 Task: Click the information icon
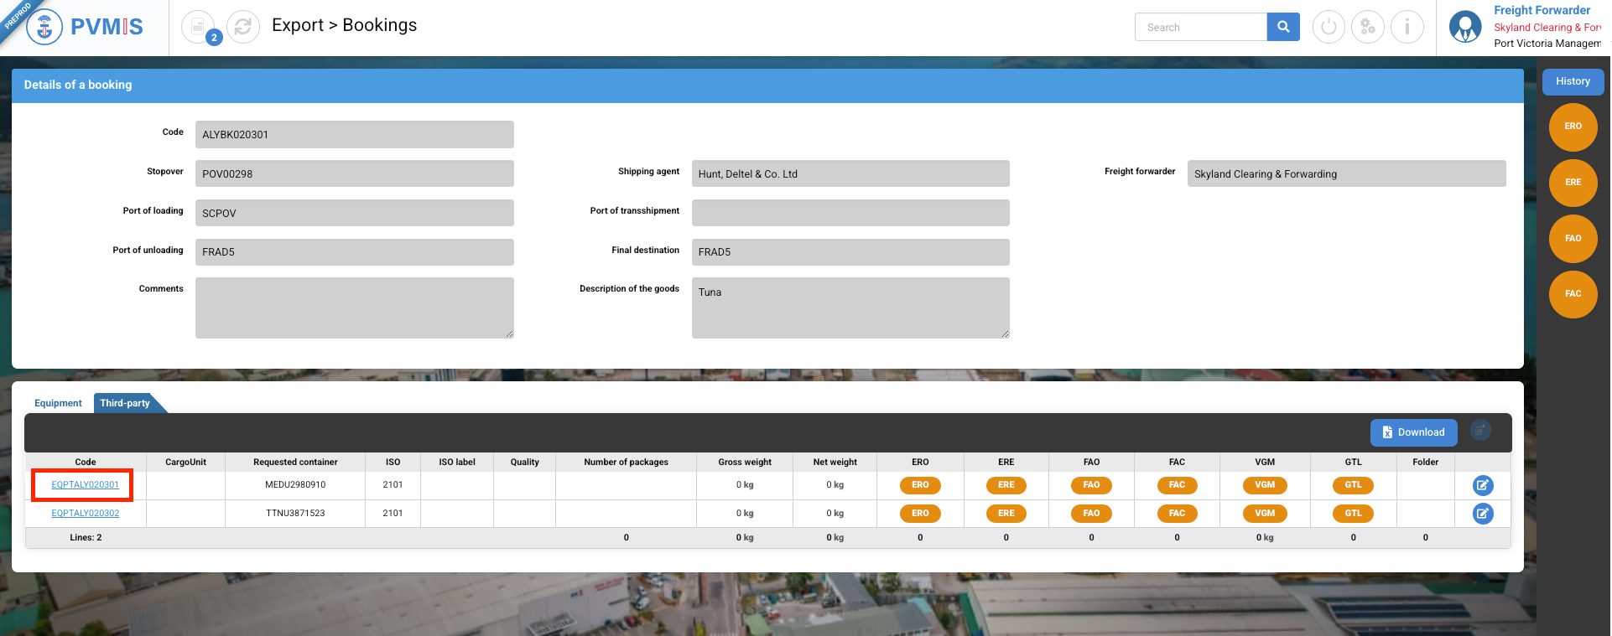pyautogui.click(x=1407, y=27)
